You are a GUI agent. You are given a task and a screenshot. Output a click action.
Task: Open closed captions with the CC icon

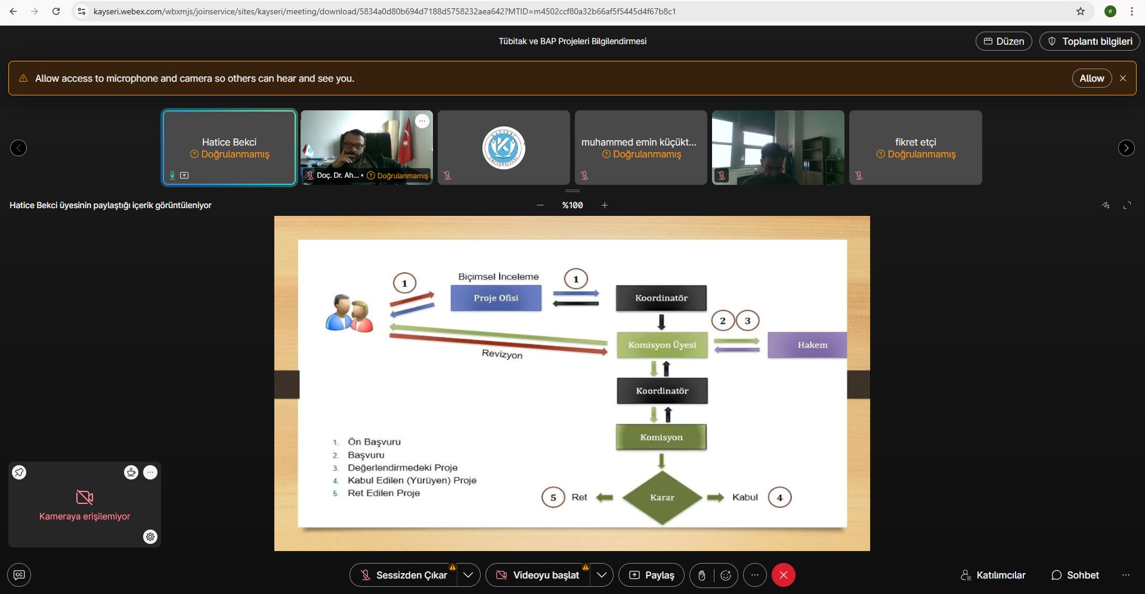point(19,575)
